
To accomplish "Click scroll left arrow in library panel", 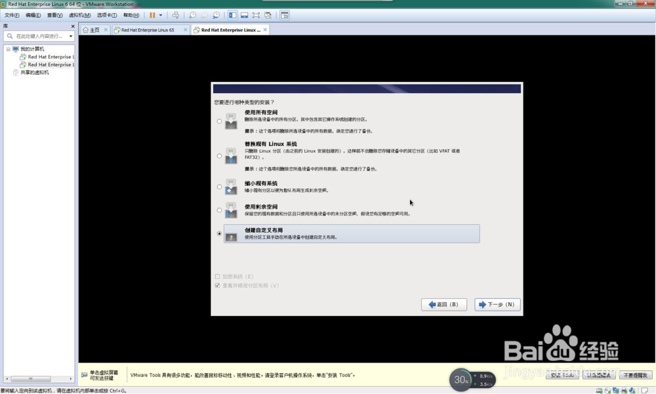I will (7, 379).
